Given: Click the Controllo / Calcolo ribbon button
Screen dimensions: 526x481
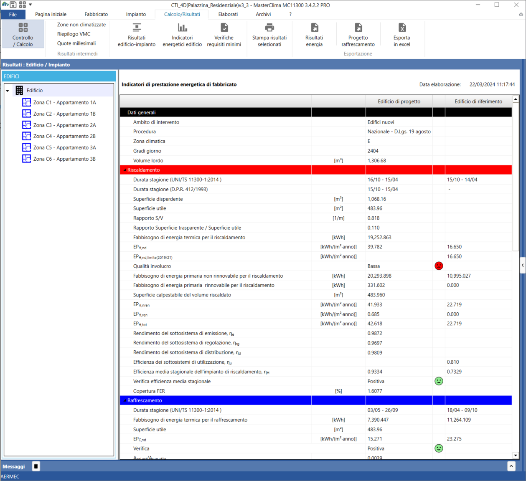Looking at the screenshot, I should pos(23,34).
